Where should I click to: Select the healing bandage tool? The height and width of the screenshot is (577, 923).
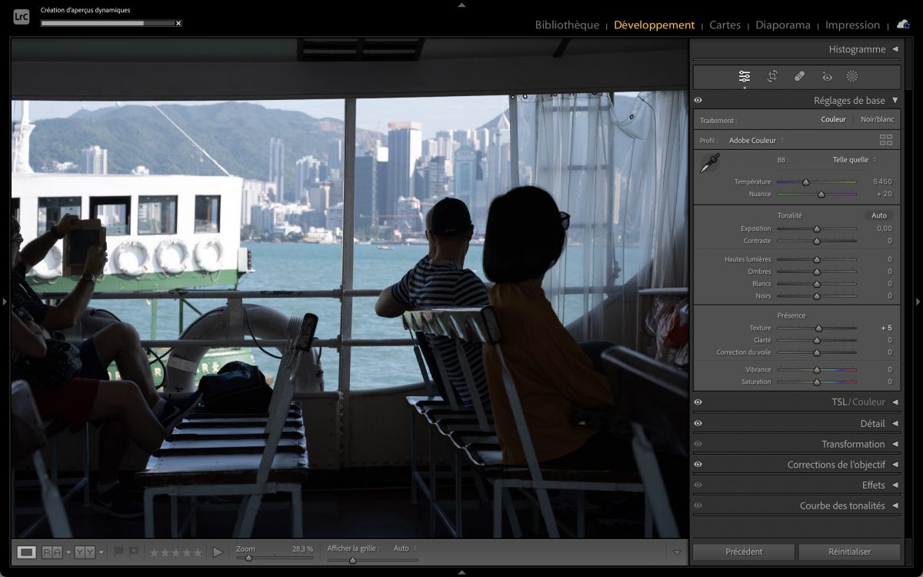pyautogui.click(x=799, y=76)
